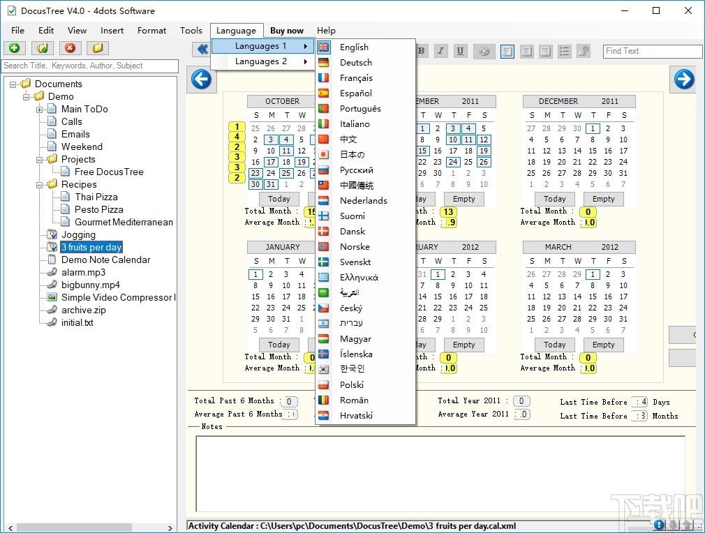Collapse the Documents root folder
The image size is (705, 533).
click(13, 84)
